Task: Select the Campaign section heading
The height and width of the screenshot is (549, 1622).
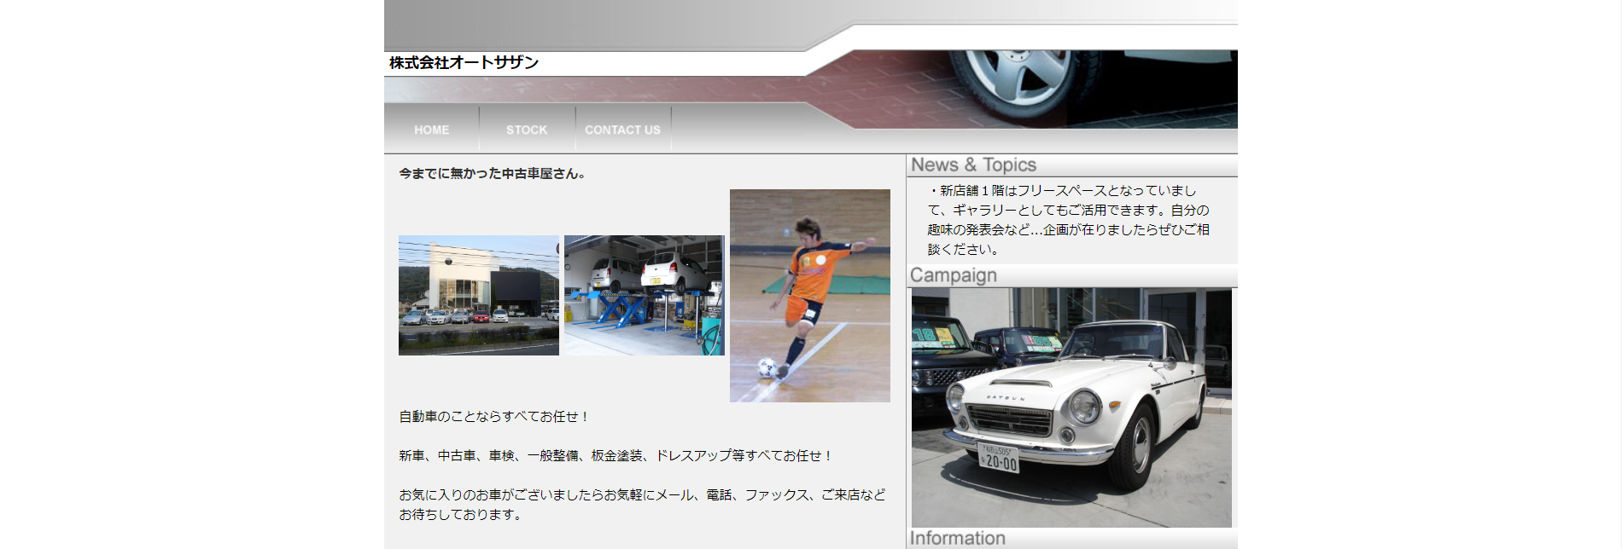Action: tap(954, 275)
